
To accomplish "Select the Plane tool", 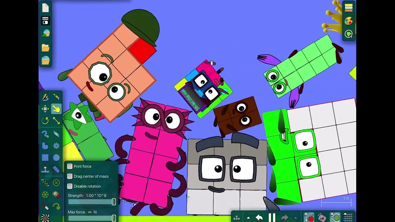I will click(x=45, y=169).
